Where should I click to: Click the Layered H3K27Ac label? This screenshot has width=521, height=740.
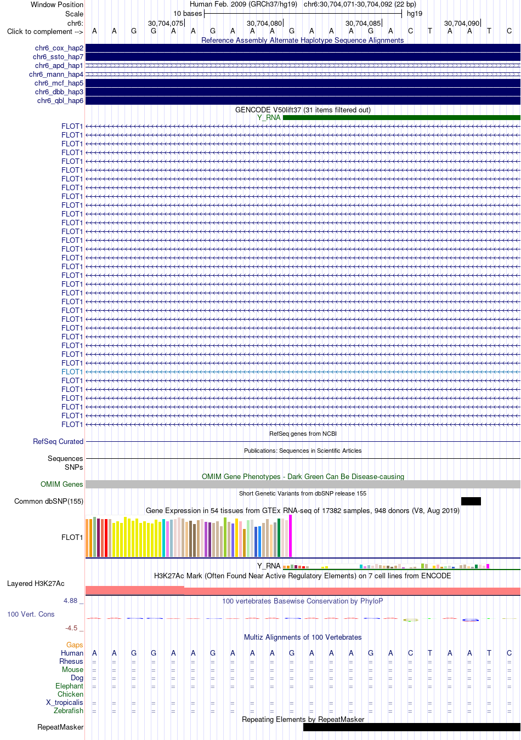click(36, 583)
